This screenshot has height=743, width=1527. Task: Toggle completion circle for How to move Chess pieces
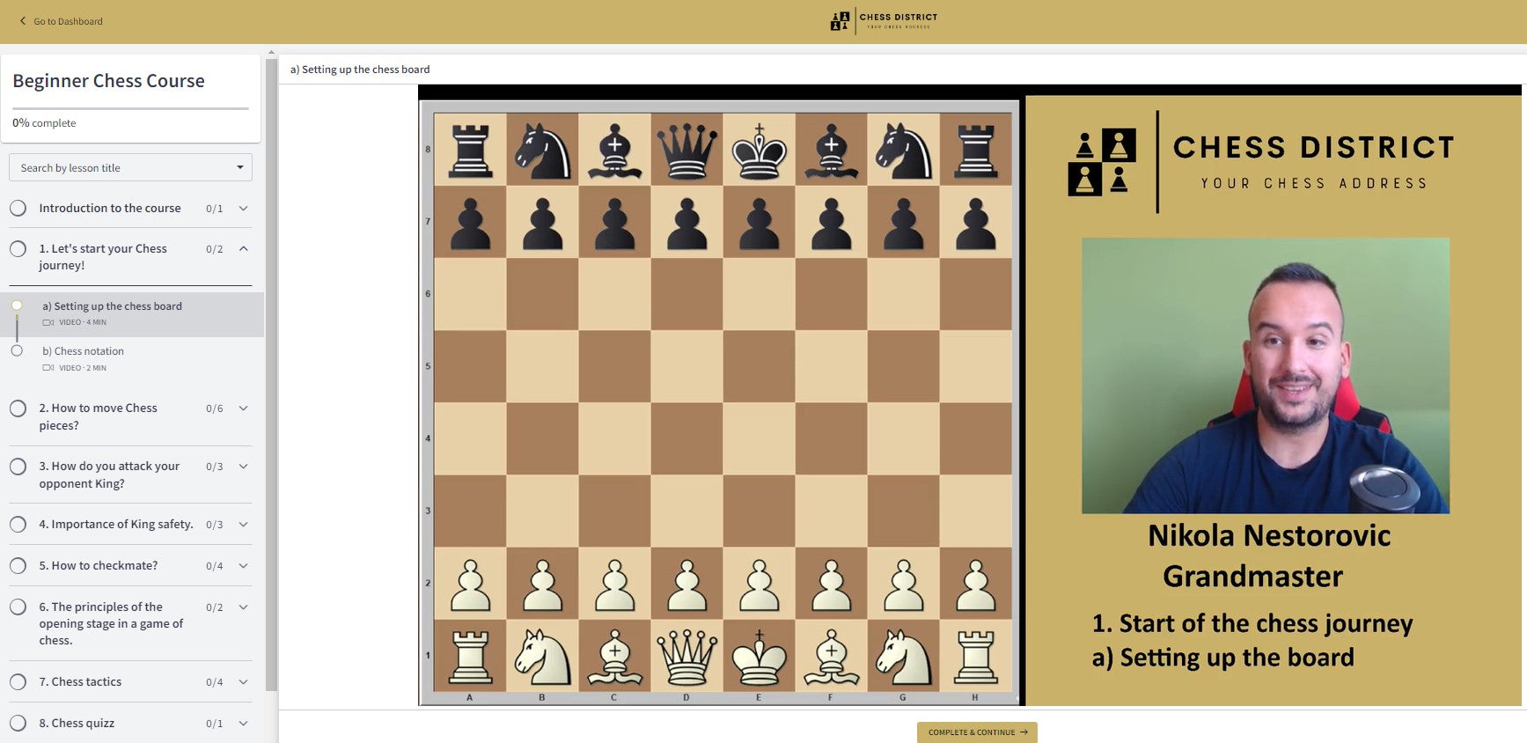(x=18, y=408)
